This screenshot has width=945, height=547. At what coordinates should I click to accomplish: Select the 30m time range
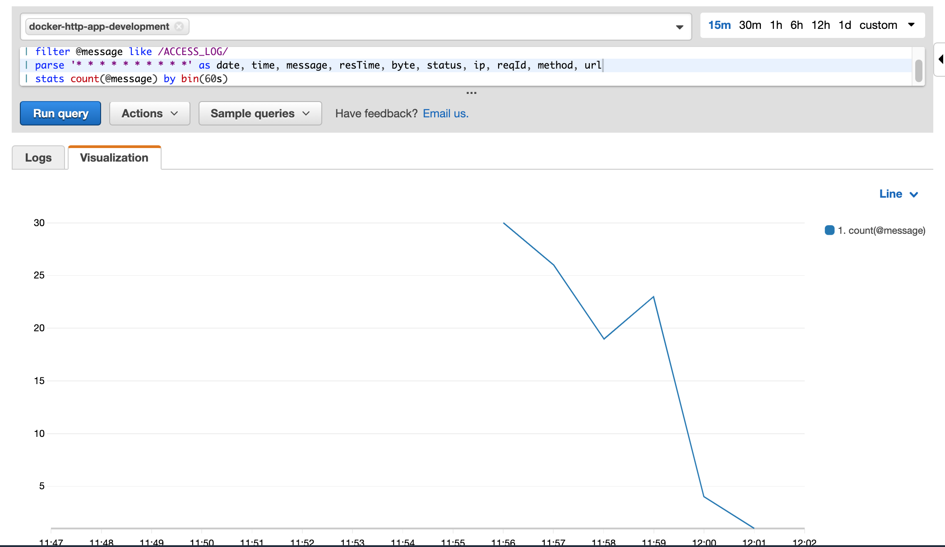point(750,25)
